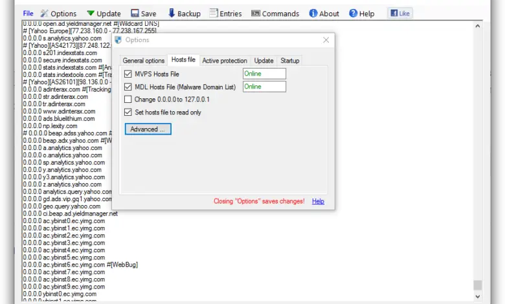Click the MDL Online status field
Screen dimensions: 505x304
point(264,87)
